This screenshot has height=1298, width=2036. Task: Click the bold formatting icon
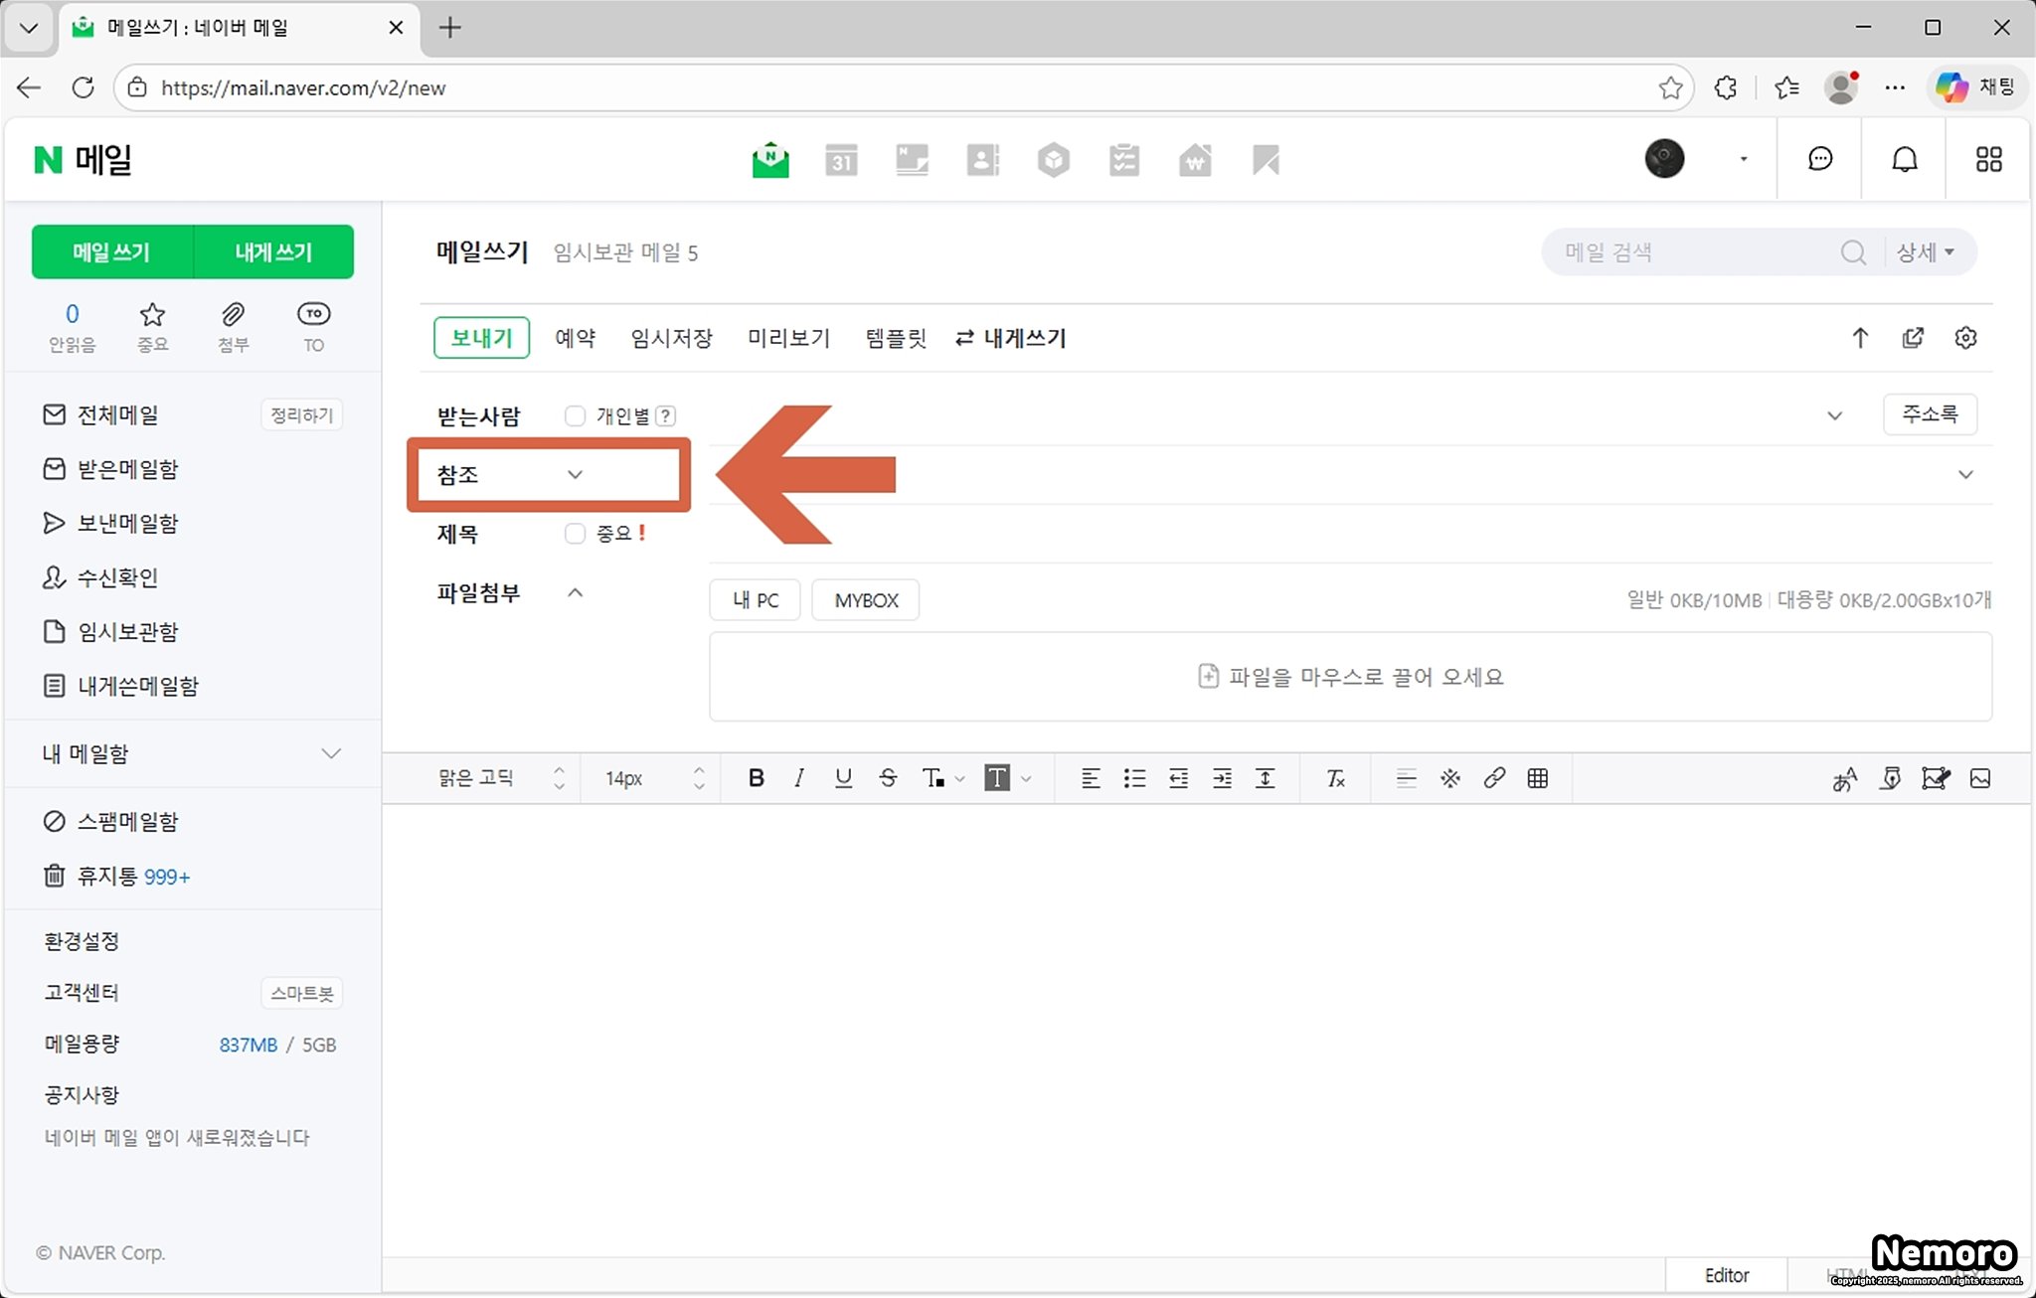(x=756, y=778)
